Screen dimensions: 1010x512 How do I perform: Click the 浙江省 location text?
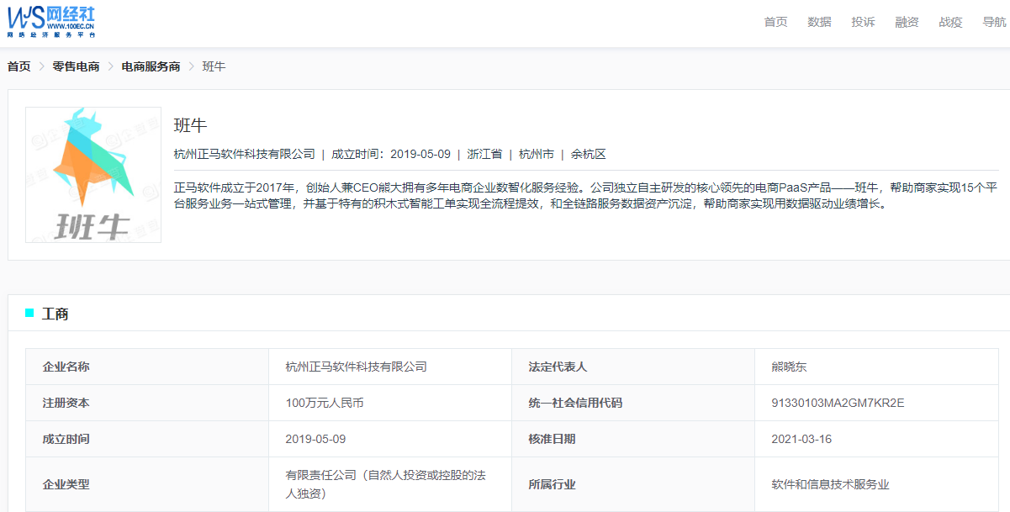click(484, 154)
